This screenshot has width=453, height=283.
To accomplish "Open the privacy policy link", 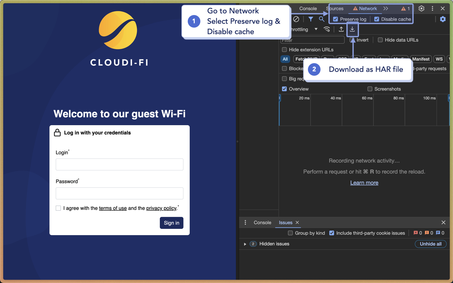I will tap(161, 208).
